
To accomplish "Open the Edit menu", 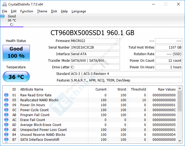I will click(x=14, y=11).
